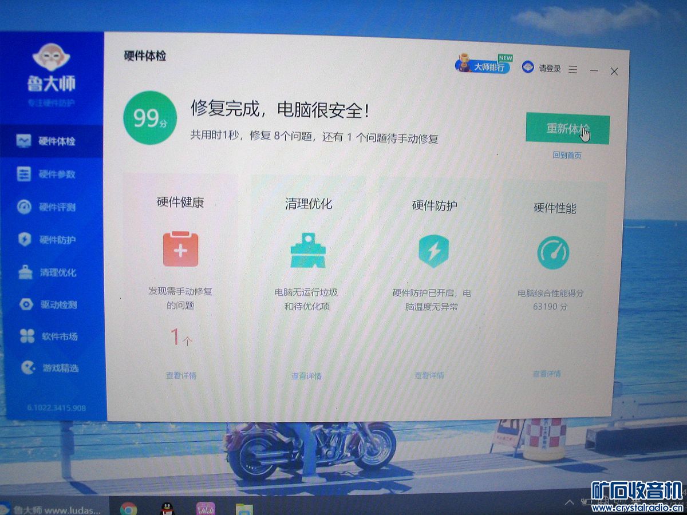Open 查看详情 under 硬件性能
Screen dimensions: 687x515
click(x=546, y=374)
